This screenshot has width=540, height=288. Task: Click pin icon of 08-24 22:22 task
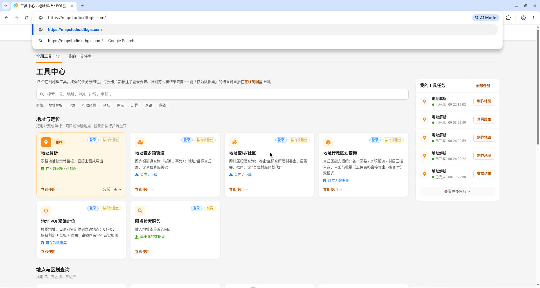424,156
